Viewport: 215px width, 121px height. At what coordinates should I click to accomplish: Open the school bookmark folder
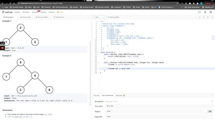146,7
